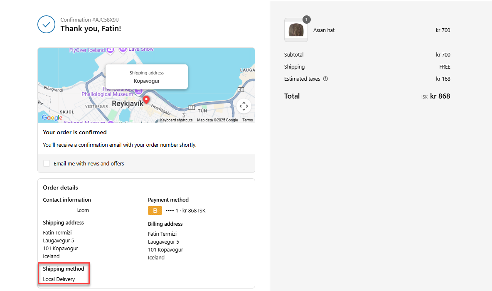
Task: Click the Shipping address Kopavogur map popup
Action: click(x=147, y=77)
